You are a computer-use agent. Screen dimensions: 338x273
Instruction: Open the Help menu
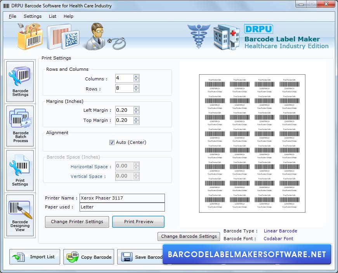tap(68, 16)
